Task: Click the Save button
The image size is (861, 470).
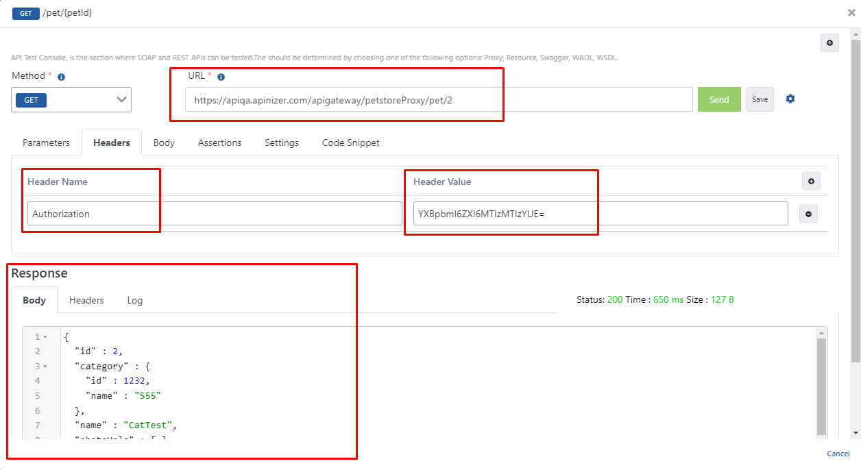Action: point(760,99)
